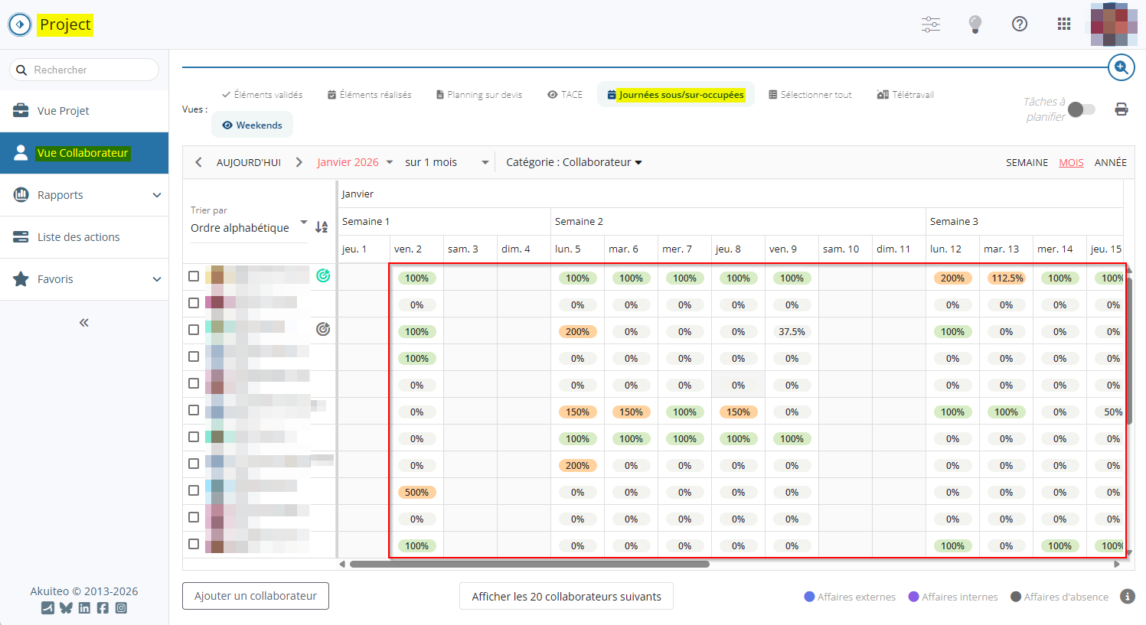Switch to SEMAINE view

(x=1027, y=163)
